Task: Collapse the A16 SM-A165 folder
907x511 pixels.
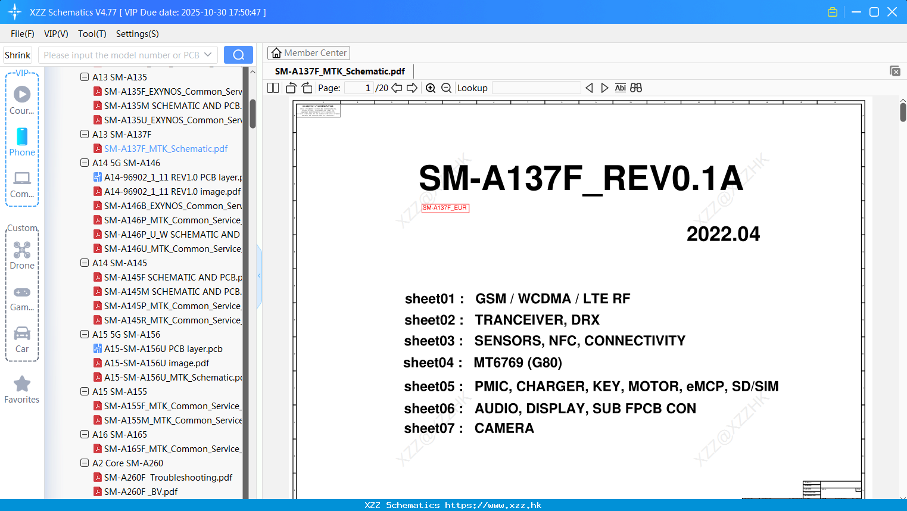Action: (x=85, y=434)
